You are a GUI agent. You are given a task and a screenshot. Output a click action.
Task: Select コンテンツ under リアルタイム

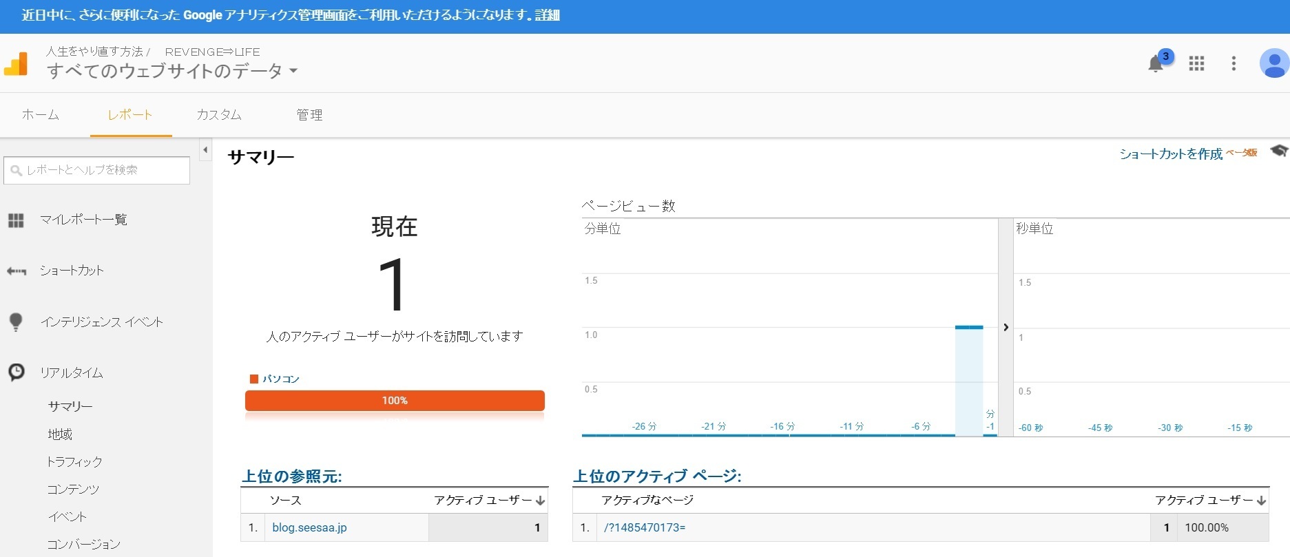click(x=73, y=489)
